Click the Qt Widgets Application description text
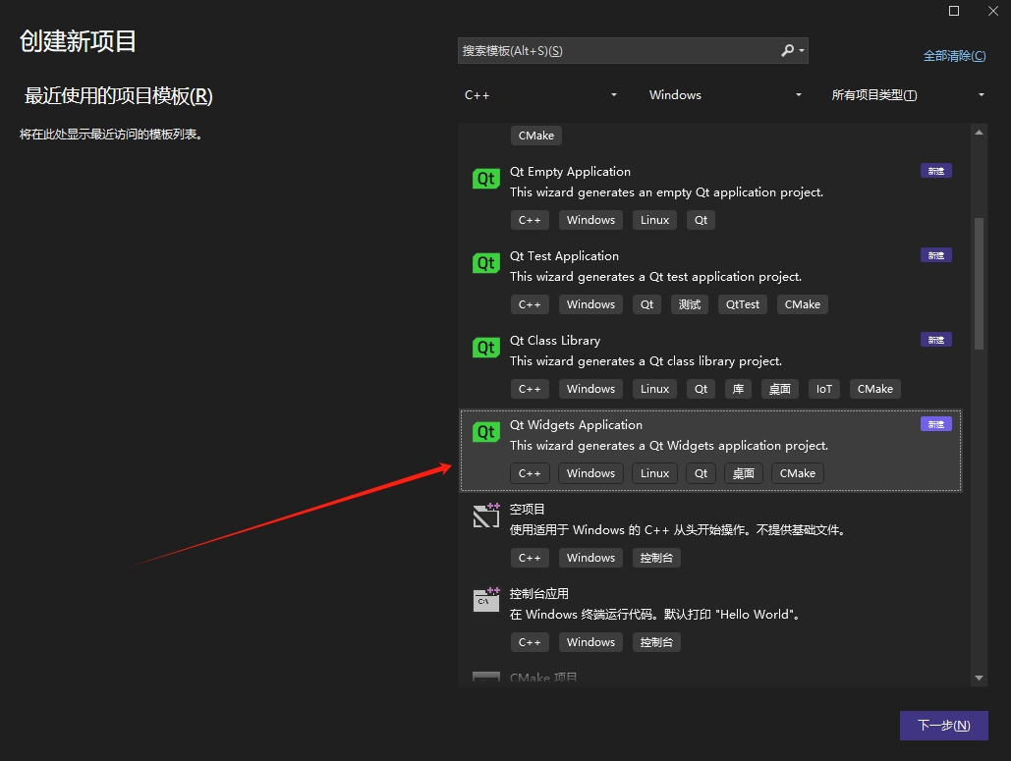Image resolution: width=1011 pixels, height=761 pixels. click(x=669, y=445)
